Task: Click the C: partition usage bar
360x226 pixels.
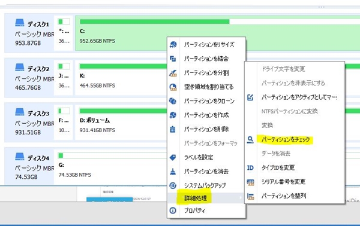Action: 220,22
